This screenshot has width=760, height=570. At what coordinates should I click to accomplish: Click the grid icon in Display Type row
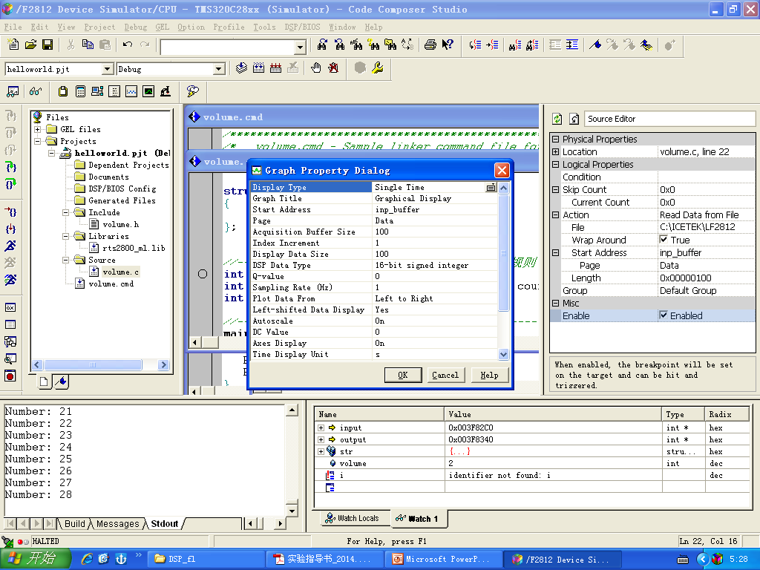tap(491, 188)
